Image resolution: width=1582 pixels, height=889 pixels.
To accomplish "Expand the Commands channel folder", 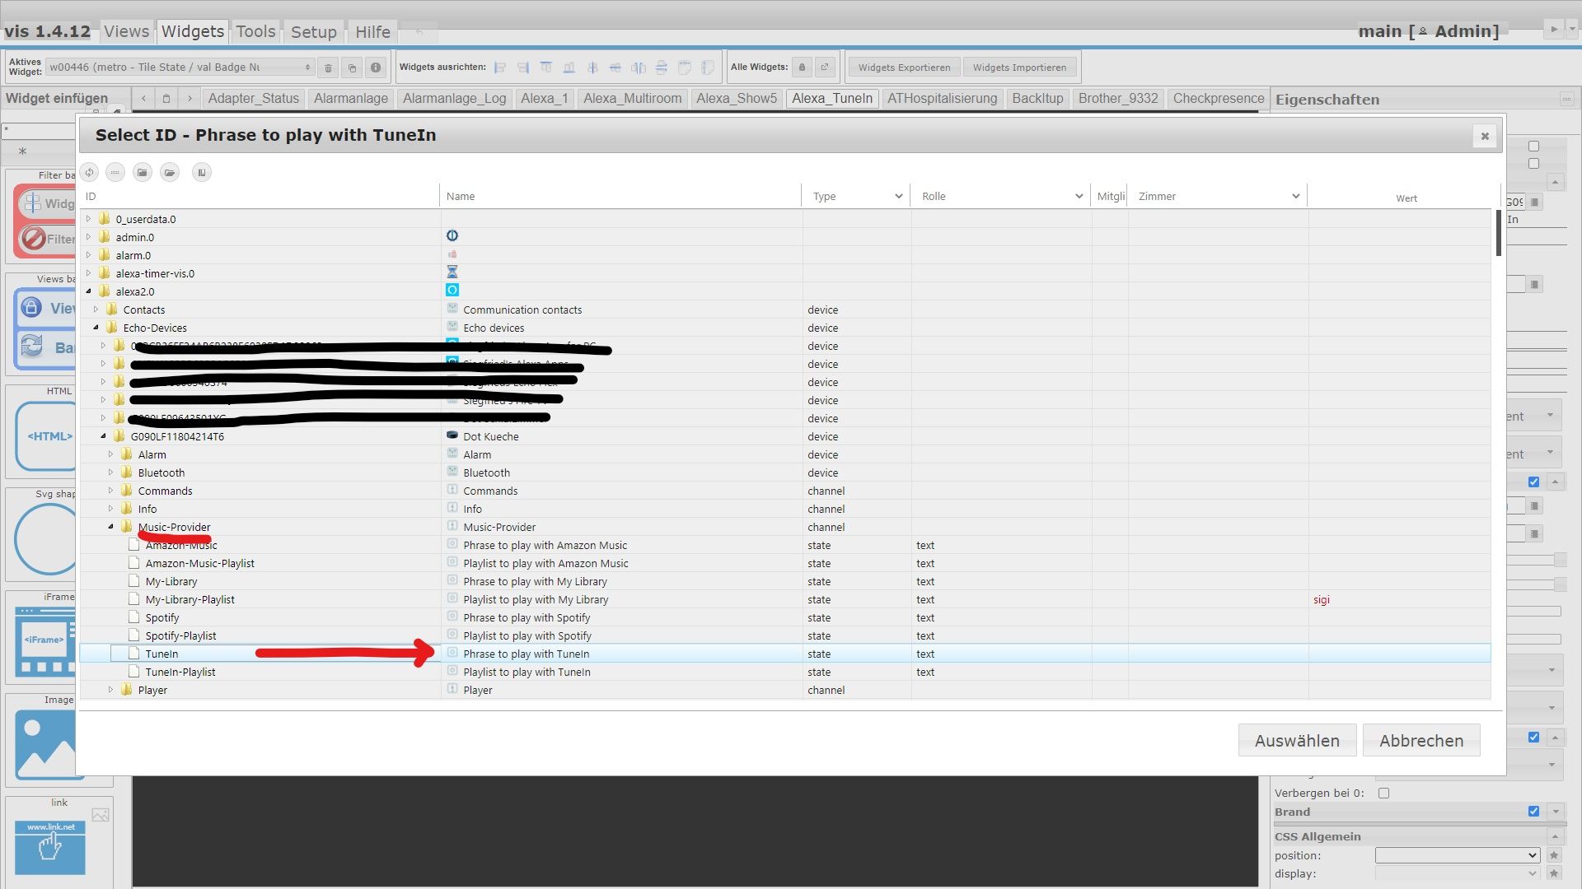I will click(111, 491).
